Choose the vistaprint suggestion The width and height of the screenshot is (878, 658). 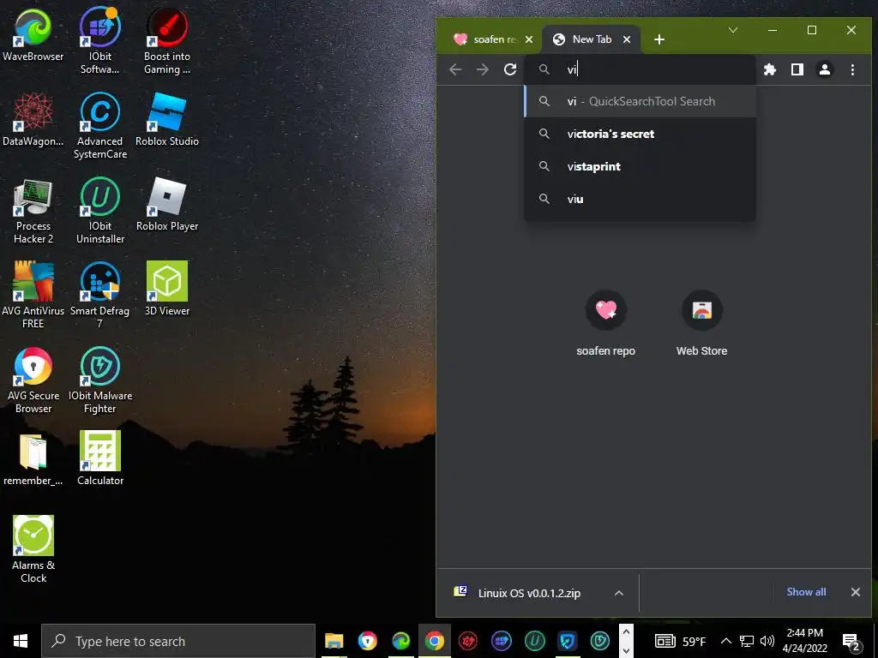640,166
